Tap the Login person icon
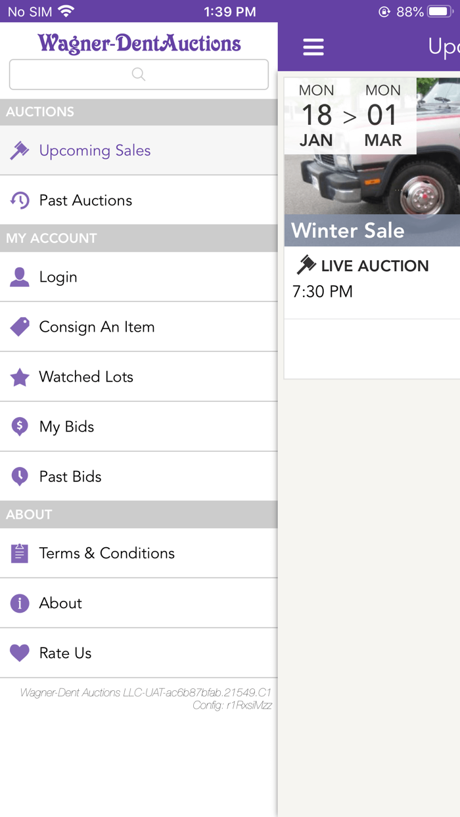The image size is (460, 817). click(x=20, y=276)
